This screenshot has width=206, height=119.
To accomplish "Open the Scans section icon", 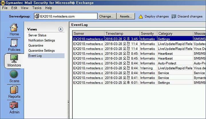I will click(x=14, y=74).
